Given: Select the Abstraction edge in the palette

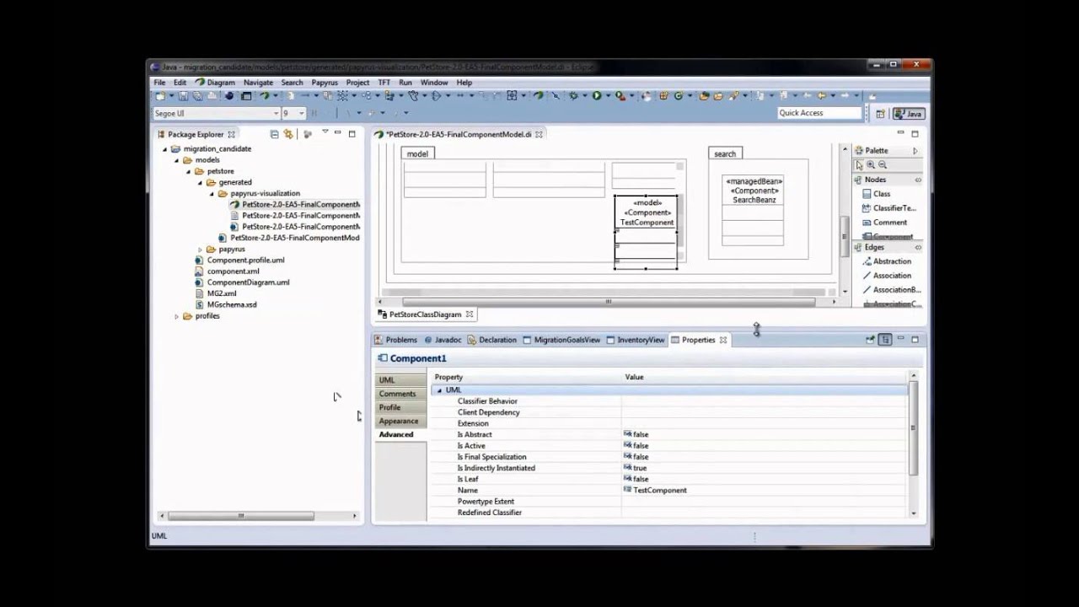Looking at the screenshot, I should [886, 261].
